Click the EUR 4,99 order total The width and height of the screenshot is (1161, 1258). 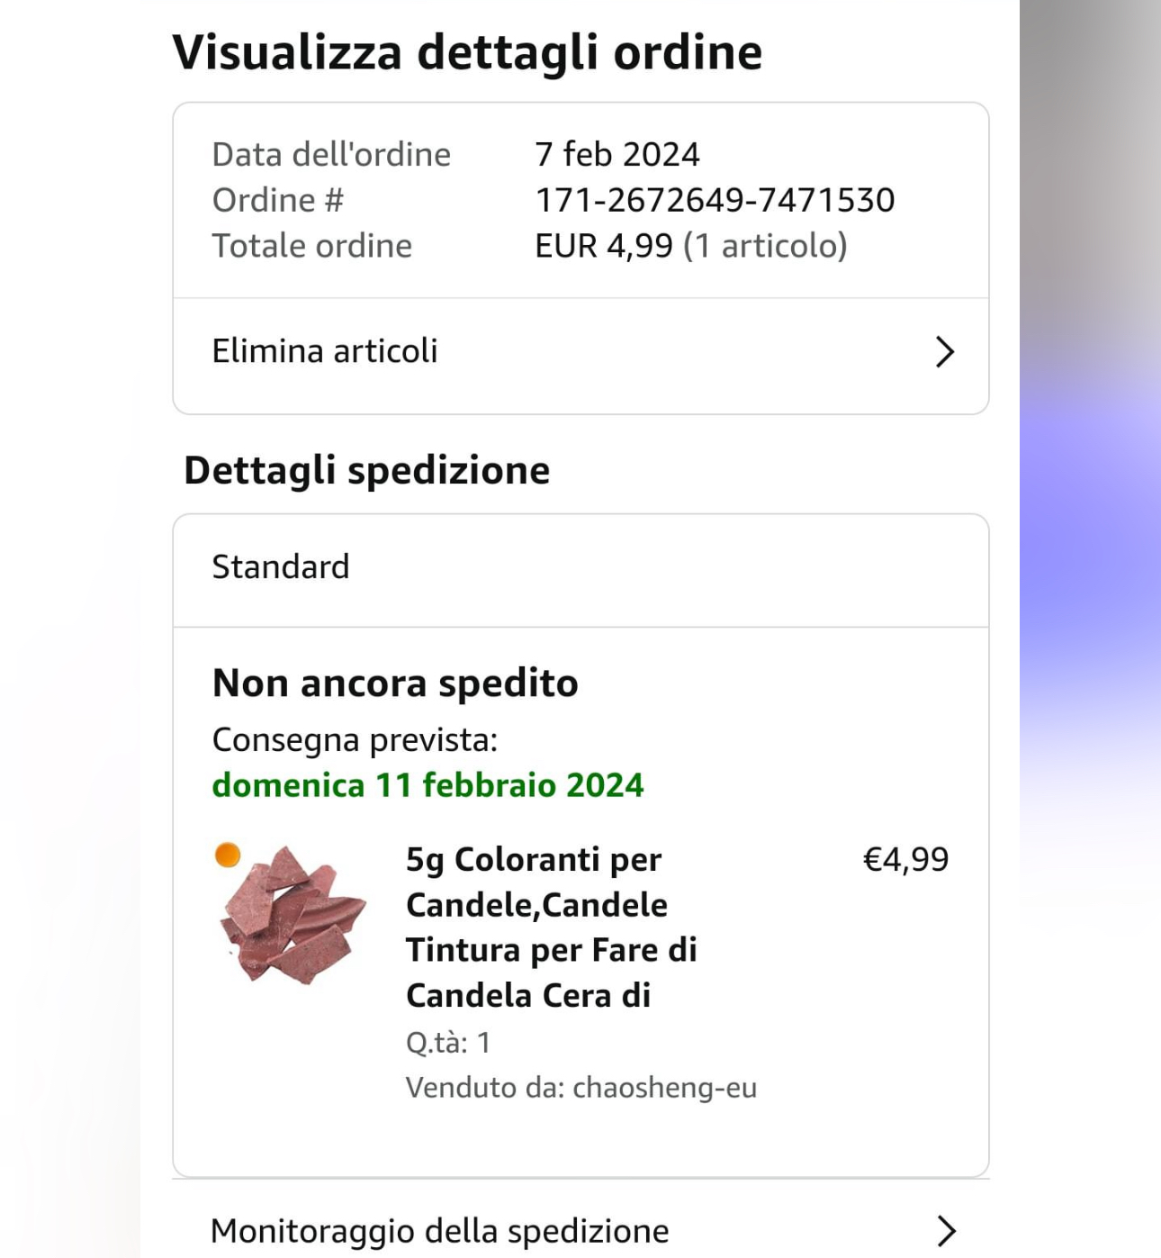tap(603, 246)
